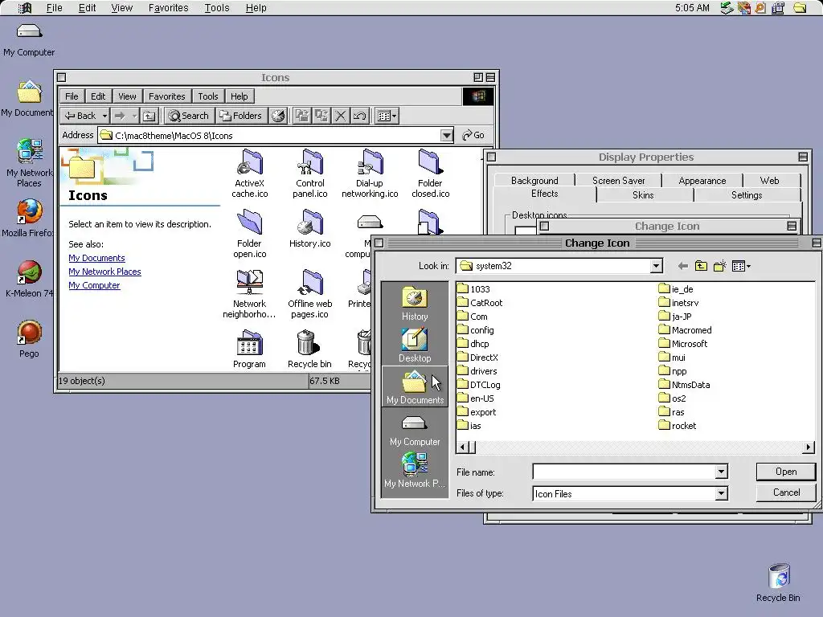Open File menu in Icons window

tap(72, 96)
